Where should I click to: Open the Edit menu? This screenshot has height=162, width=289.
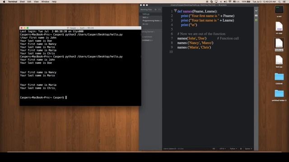point(29,2)
